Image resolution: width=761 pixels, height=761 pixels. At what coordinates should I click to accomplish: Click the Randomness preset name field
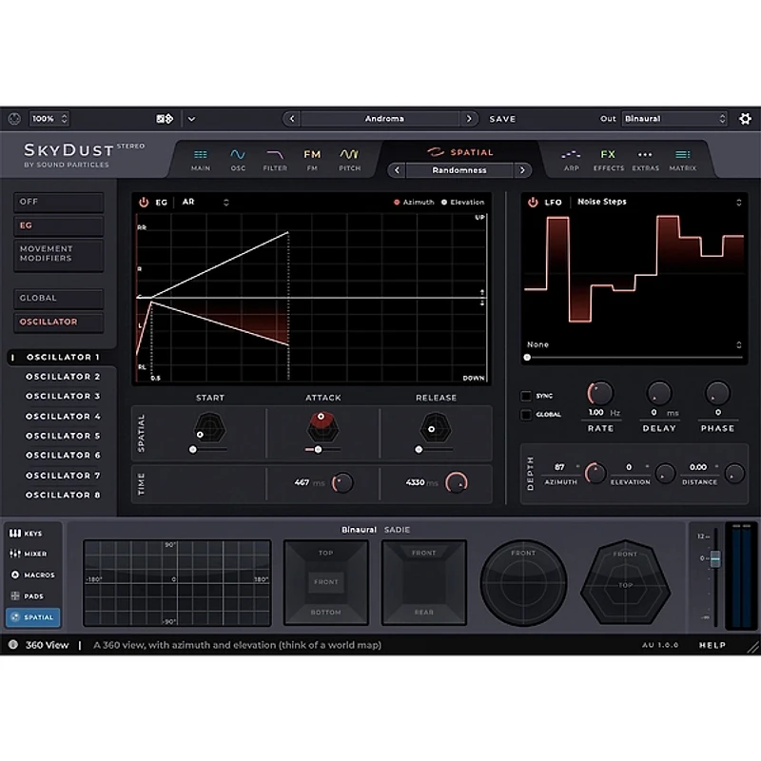(x=459, y=170)
